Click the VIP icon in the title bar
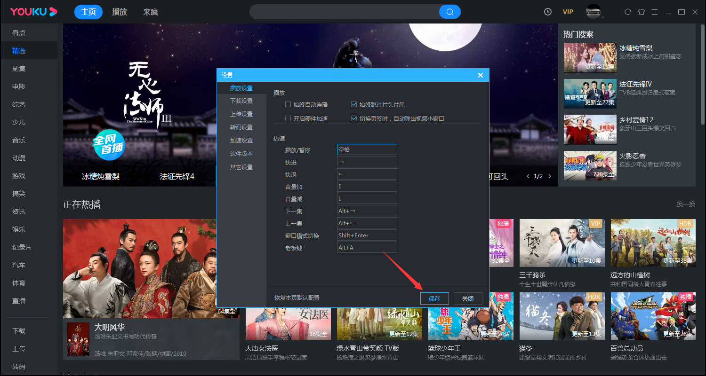This screenshot has width=706, height=376. coord(568,12)
